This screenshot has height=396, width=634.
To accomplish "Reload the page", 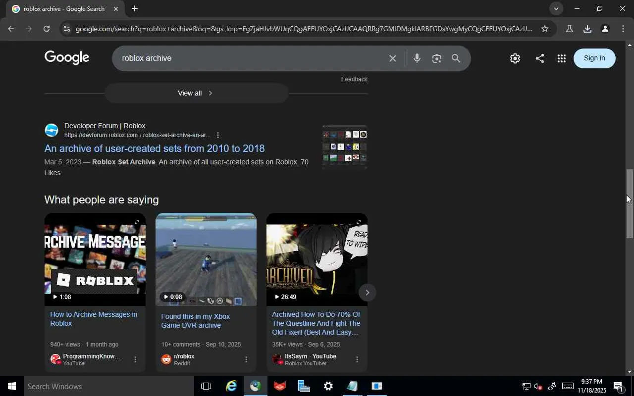I will point(47,29).
